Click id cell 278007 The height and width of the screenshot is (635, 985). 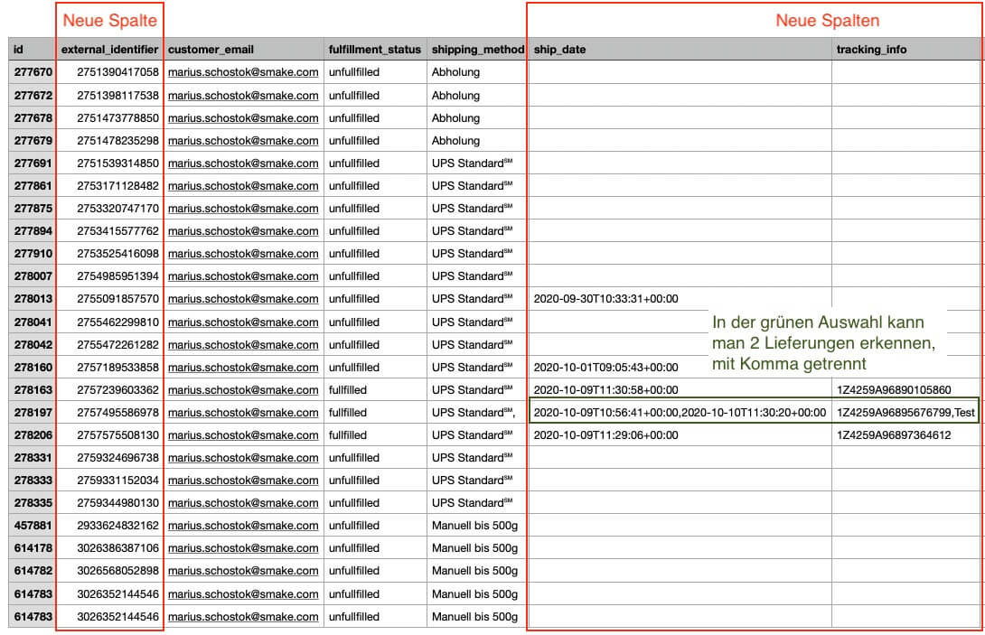pos(32,276)
